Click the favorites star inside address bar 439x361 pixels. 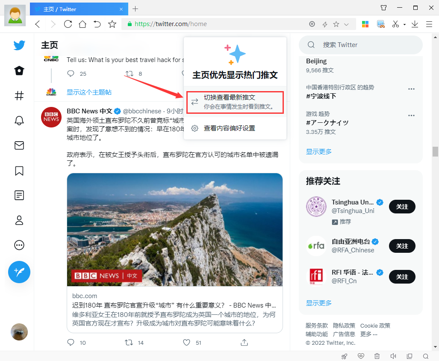coord(336,24)
